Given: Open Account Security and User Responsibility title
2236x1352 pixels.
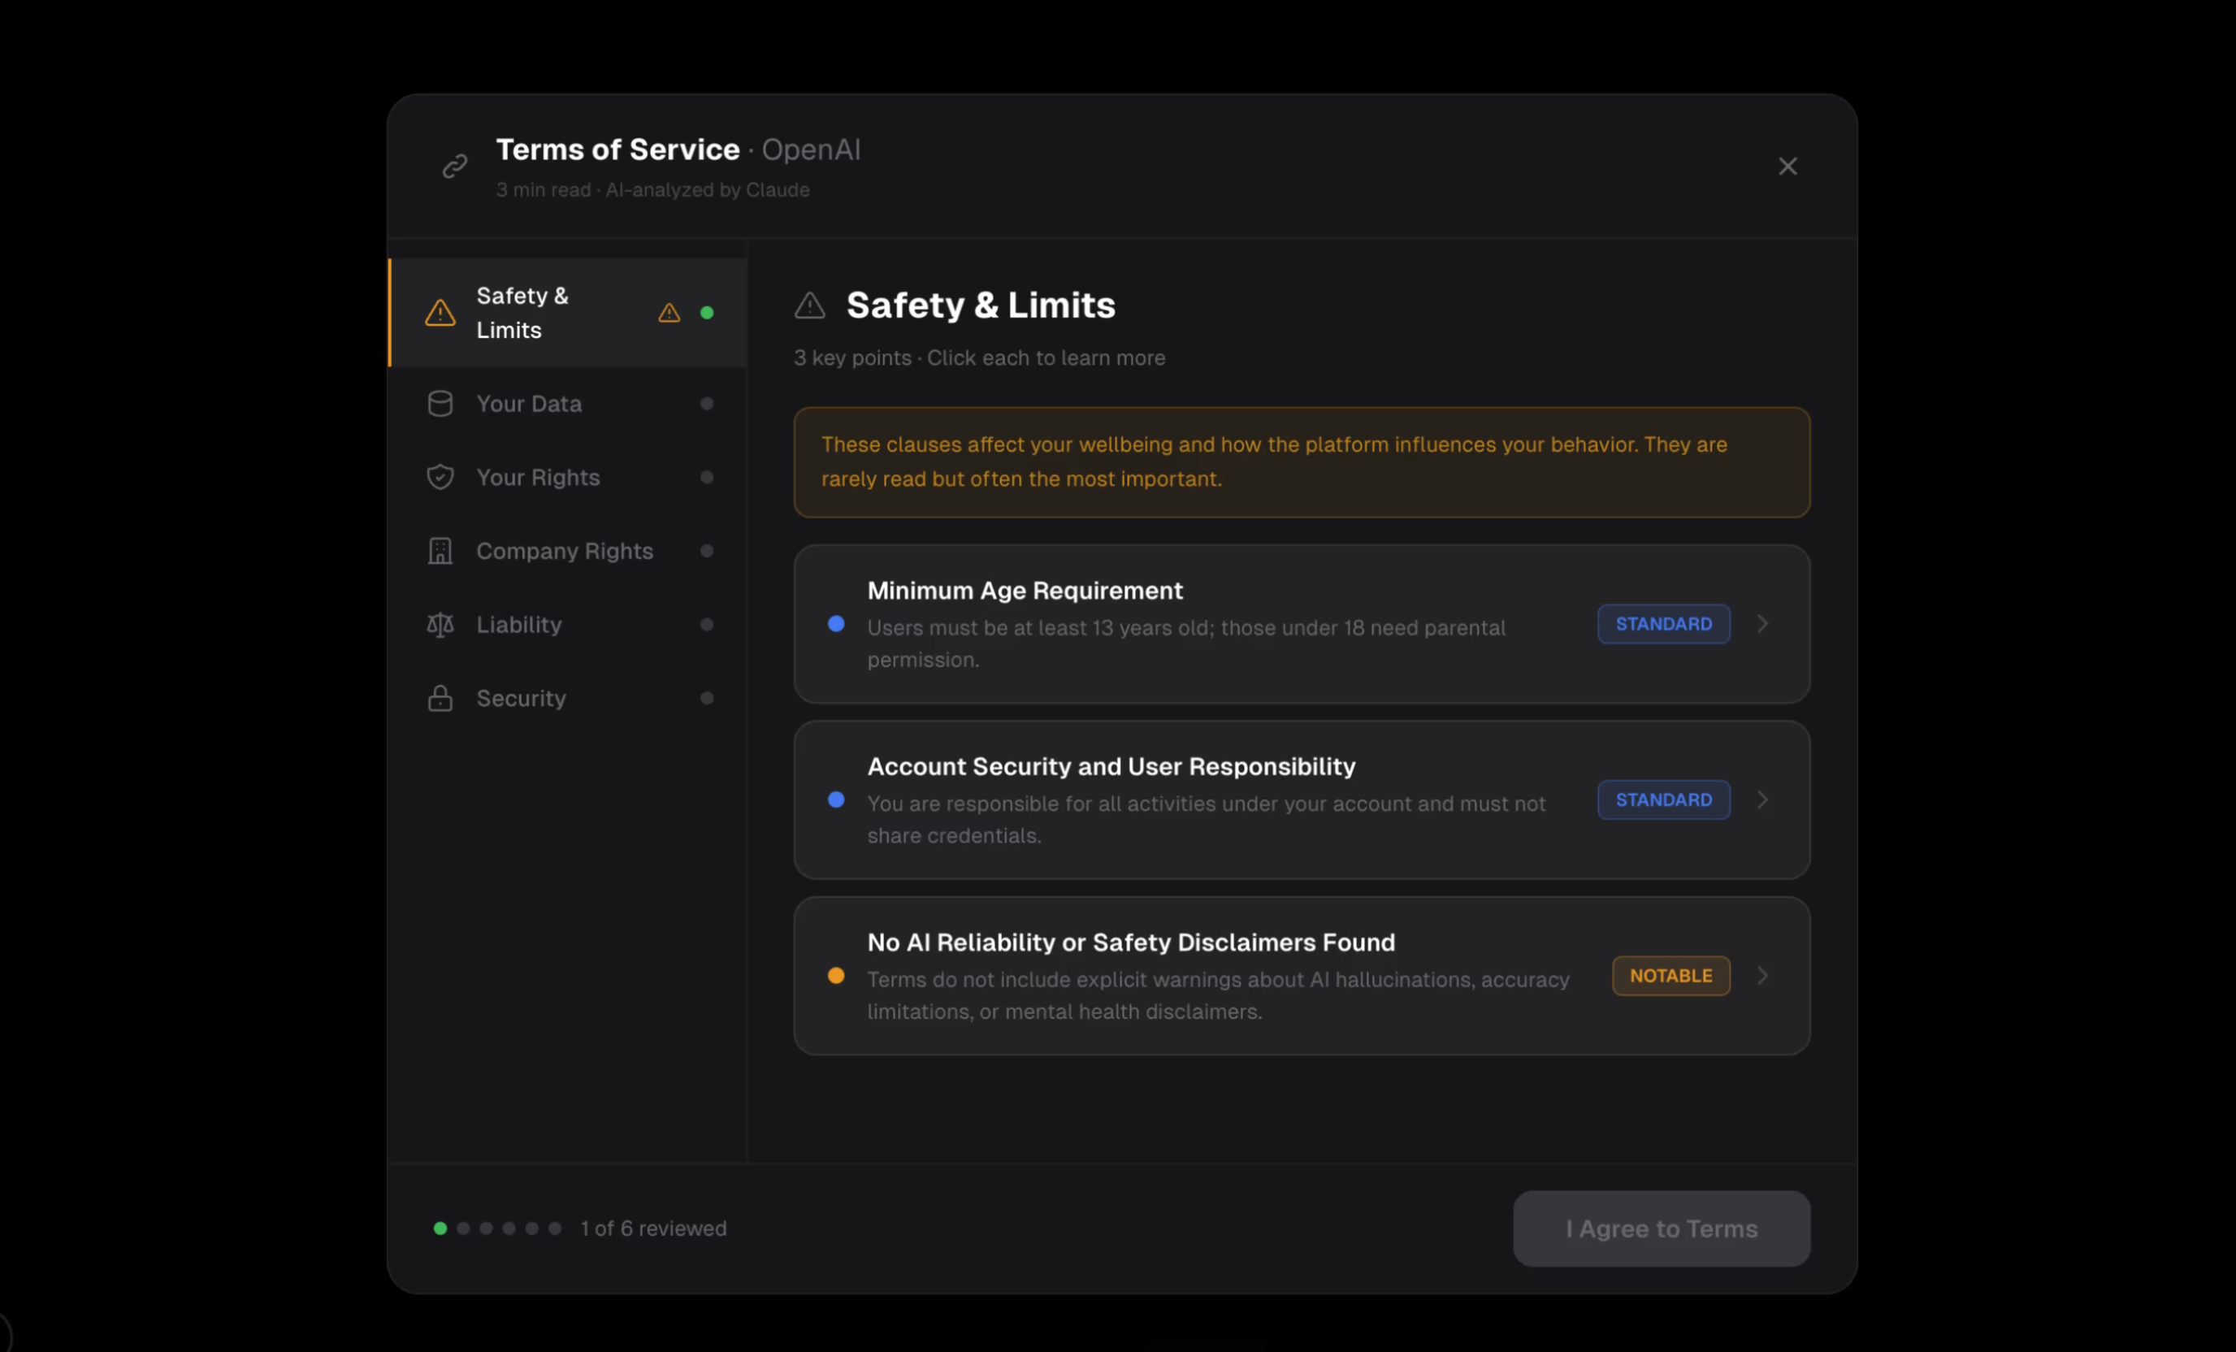Looking at the screenshot, I should click(x=1111, y=767).
